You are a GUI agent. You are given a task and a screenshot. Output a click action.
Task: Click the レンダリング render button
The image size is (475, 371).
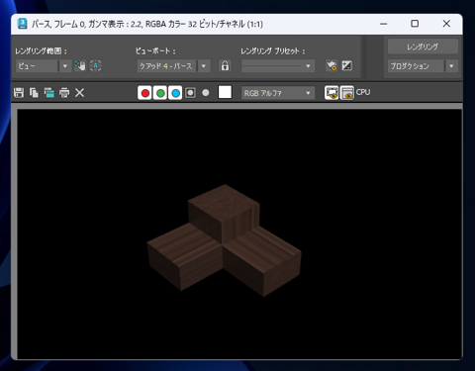pos(423,46)
